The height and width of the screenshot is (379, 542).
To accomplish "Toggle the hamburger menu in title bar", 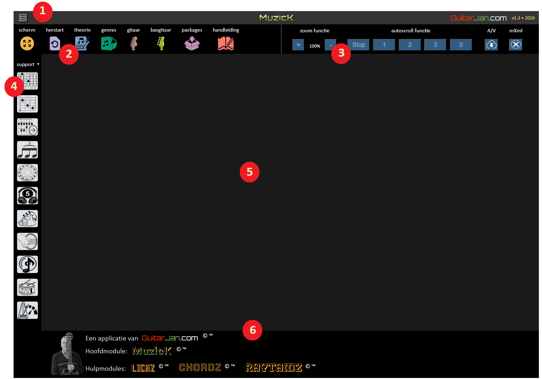I will click(23, 18).
